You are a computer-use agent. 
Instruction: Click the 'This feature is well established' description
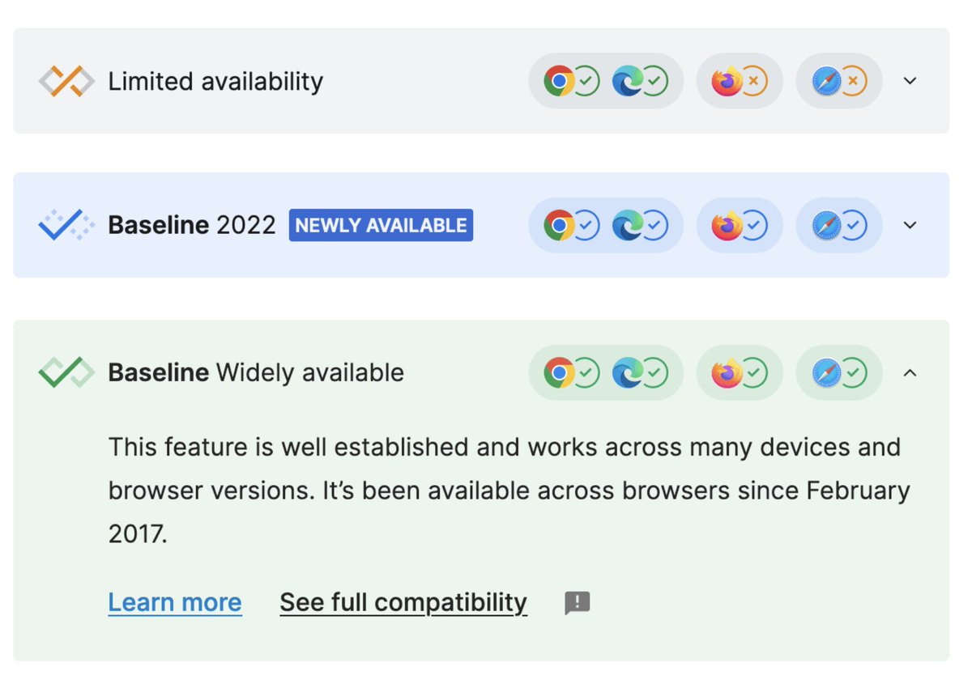509,491
